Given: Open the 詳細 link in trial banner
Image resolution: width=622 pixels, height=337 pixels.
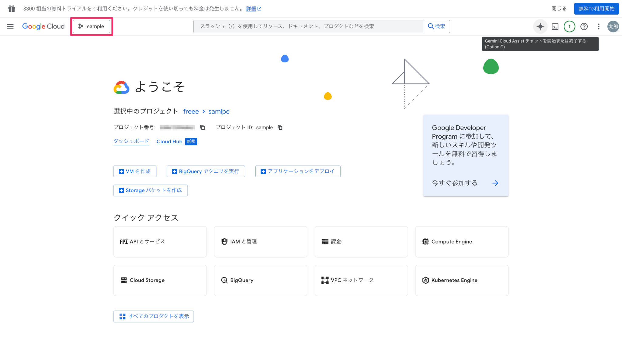Looking at the screenshot, I should pyautogui.click(x=254, y=9).
